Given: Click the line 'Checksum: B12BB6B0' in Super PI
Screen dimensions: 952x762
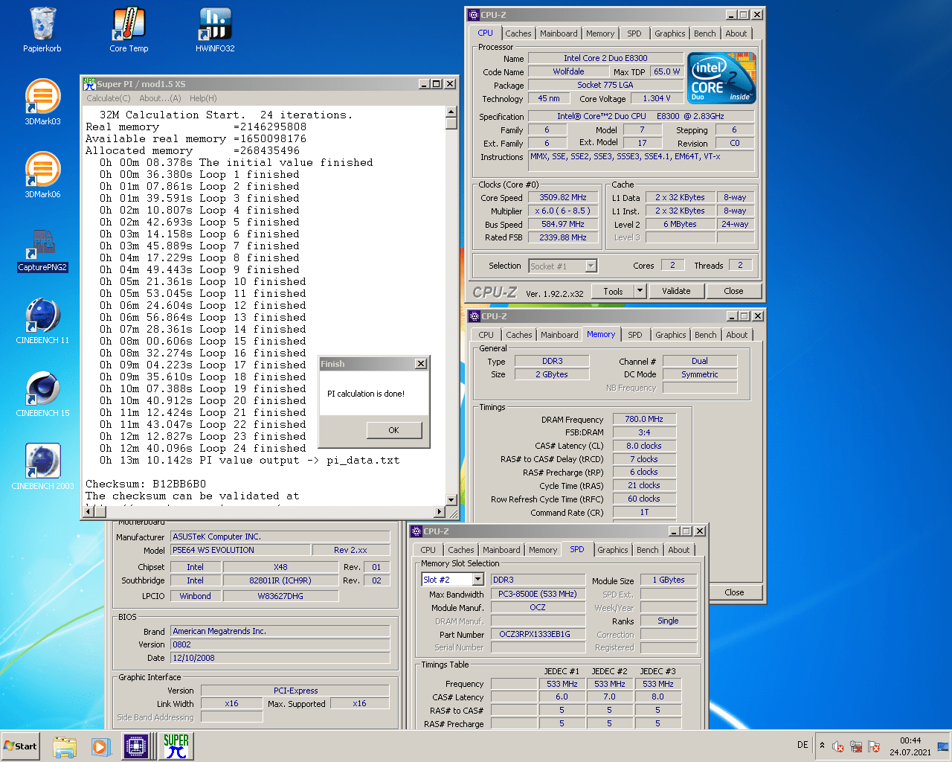Looking at the screenshot, I should click(x=146, y=484).
